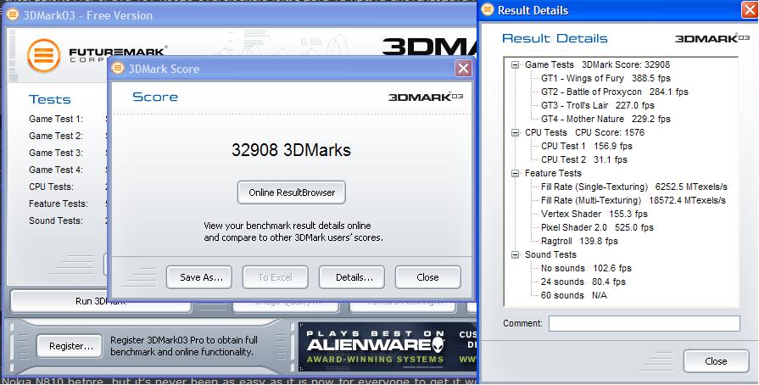
Task: Select 60 sounds N/A row
Action: [x=573, y=295]
